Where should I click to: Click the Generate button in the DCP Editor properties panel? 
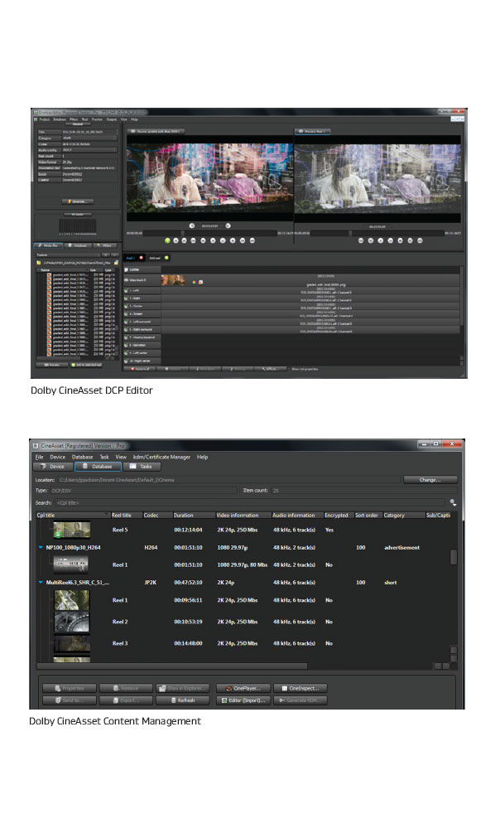(78, 201)
